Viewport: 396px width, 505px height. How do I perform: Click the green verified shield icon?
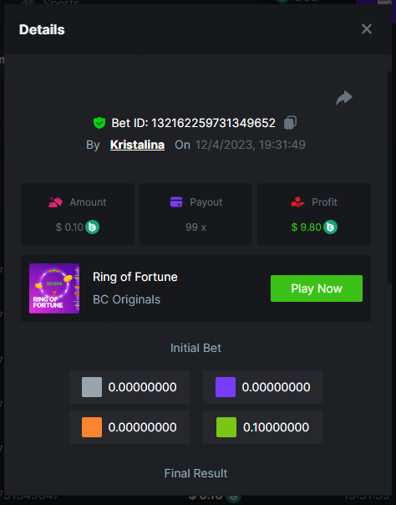point(99,123)
